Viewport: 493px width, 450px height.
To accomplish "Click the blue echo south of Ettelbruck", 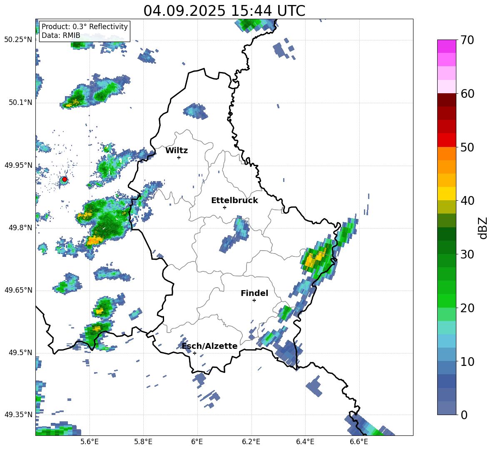I will (235, 234).
